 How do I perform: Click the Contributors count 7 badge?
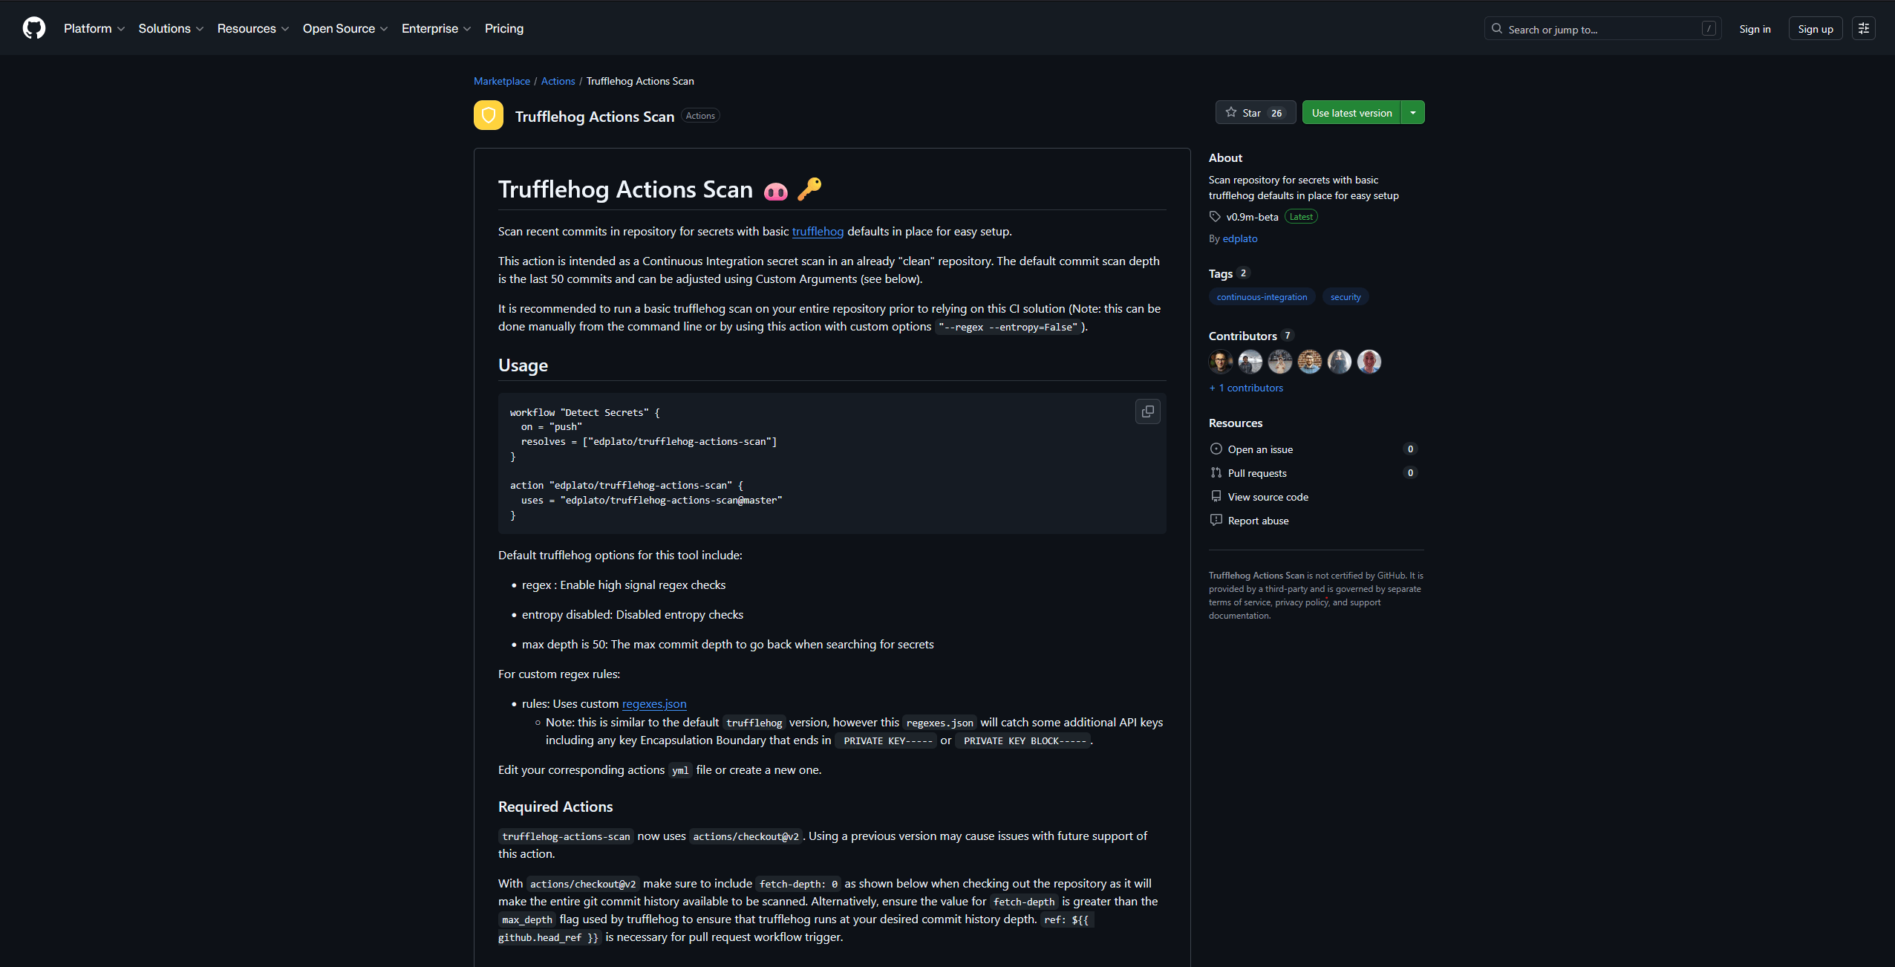point(1288,336)
